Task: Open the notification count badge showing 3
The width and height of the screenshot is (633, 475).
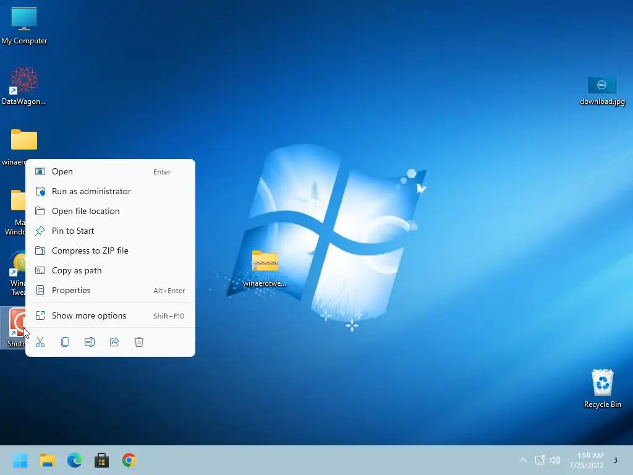Action: pos(615,460)
